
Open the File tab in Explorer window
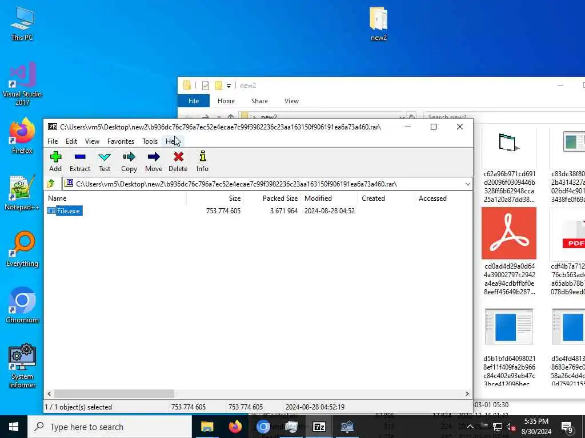click(x=194, y=101)
